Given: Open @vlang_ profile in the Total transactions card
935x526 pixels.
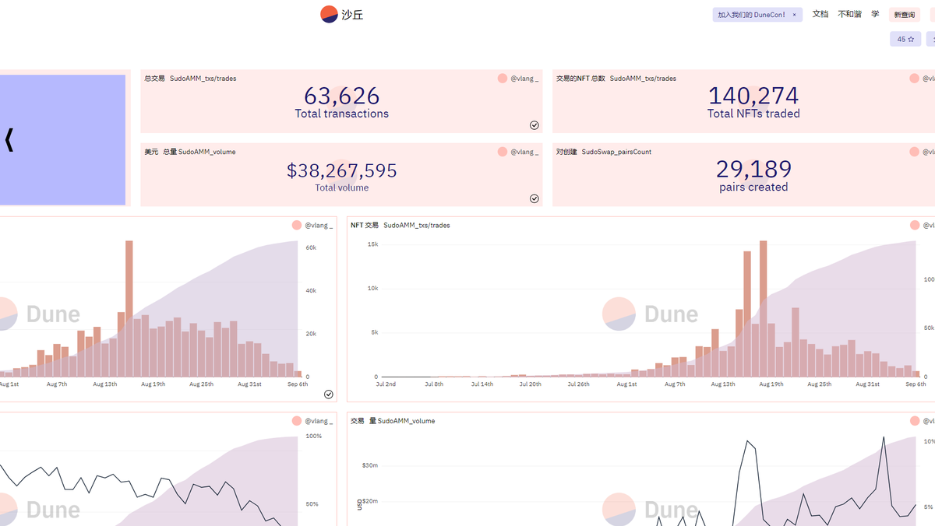Looking at the screenshot, I should click(x=524, y=79).
